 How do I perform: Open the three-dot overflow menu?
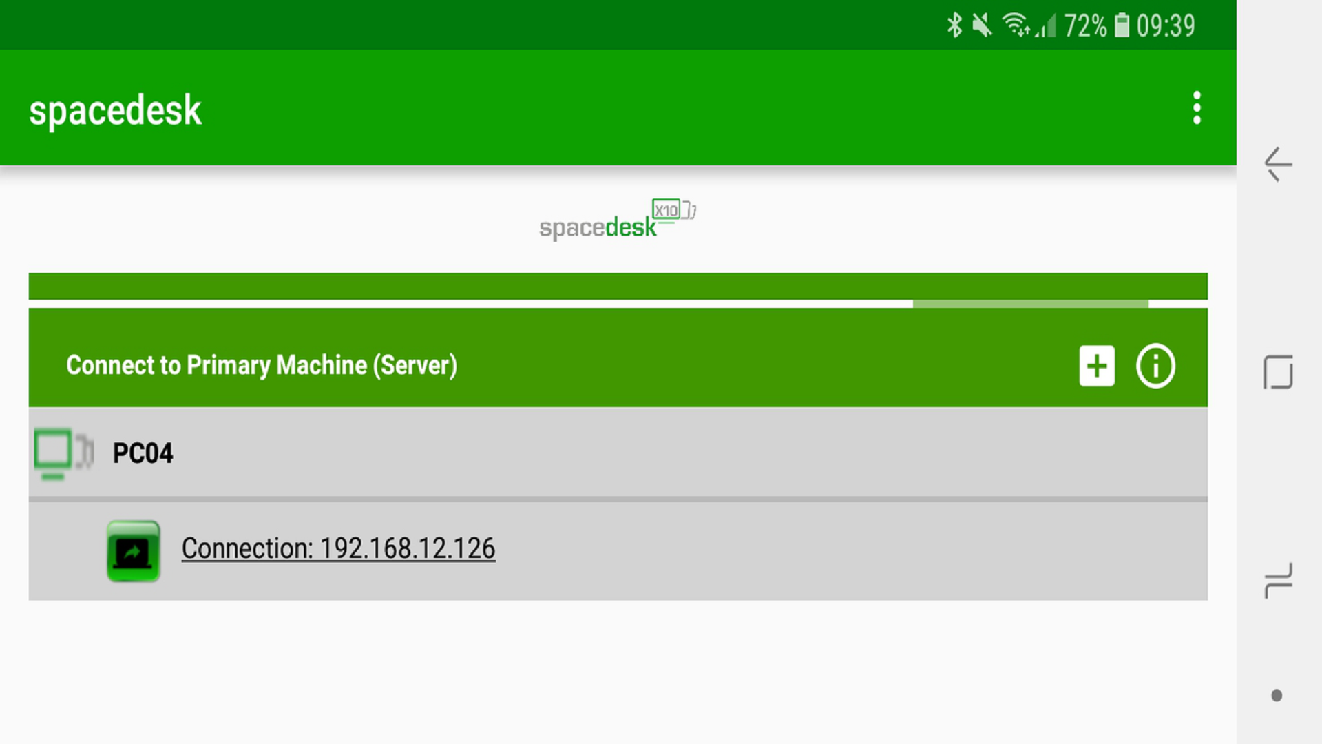point(1197,108)
